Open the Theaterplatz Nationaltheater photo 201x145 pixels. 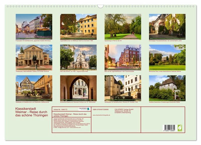[x=34, y=57]
